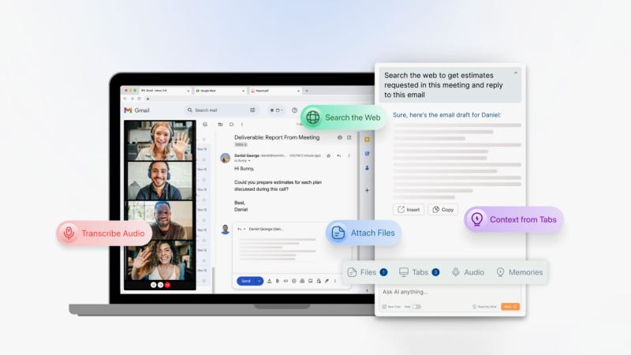Screen dimensions: 631x355
Task: Insert an emoji in the reply
Action: point(293,281)
